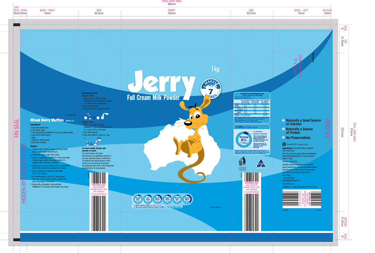Open the www.aldi.com.au web address
Screen dimensions: 375x253
289,184
